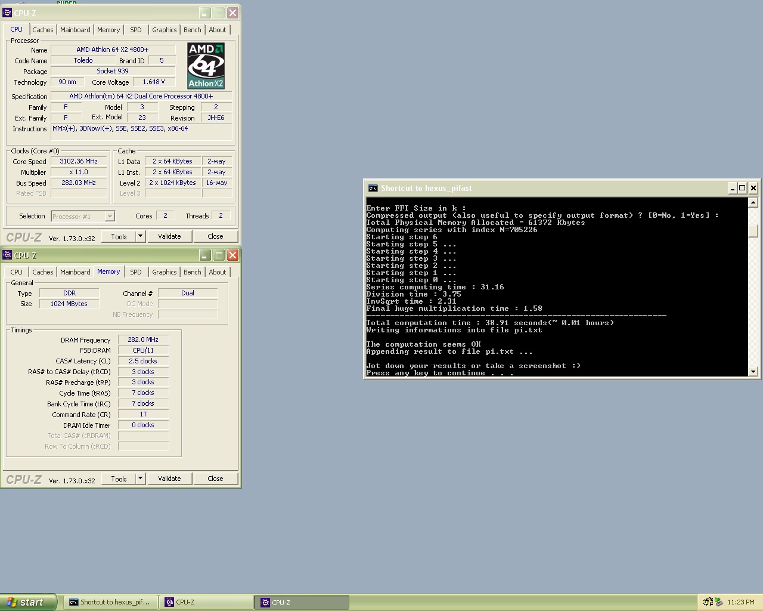Click the Level 2 cache value 2 x 1024 KBytes

pyautogui.click(x=172, y=183)
